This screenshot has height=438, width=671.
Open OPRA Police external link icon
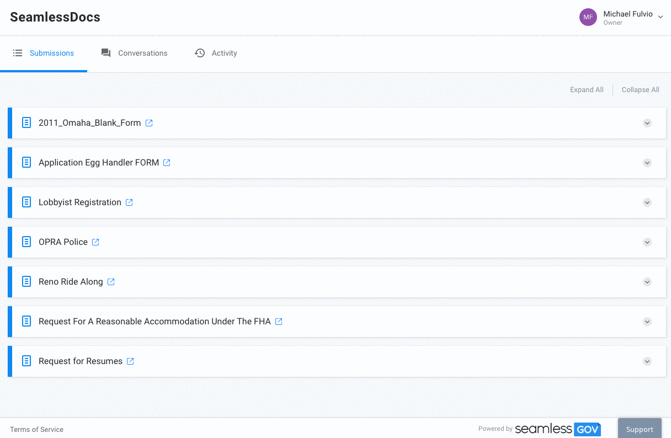click(x=95, y=242)
